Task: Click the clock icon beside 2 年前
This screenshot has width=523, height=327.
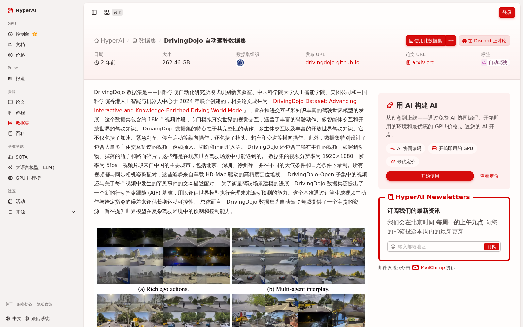Action: pos(97,63)
